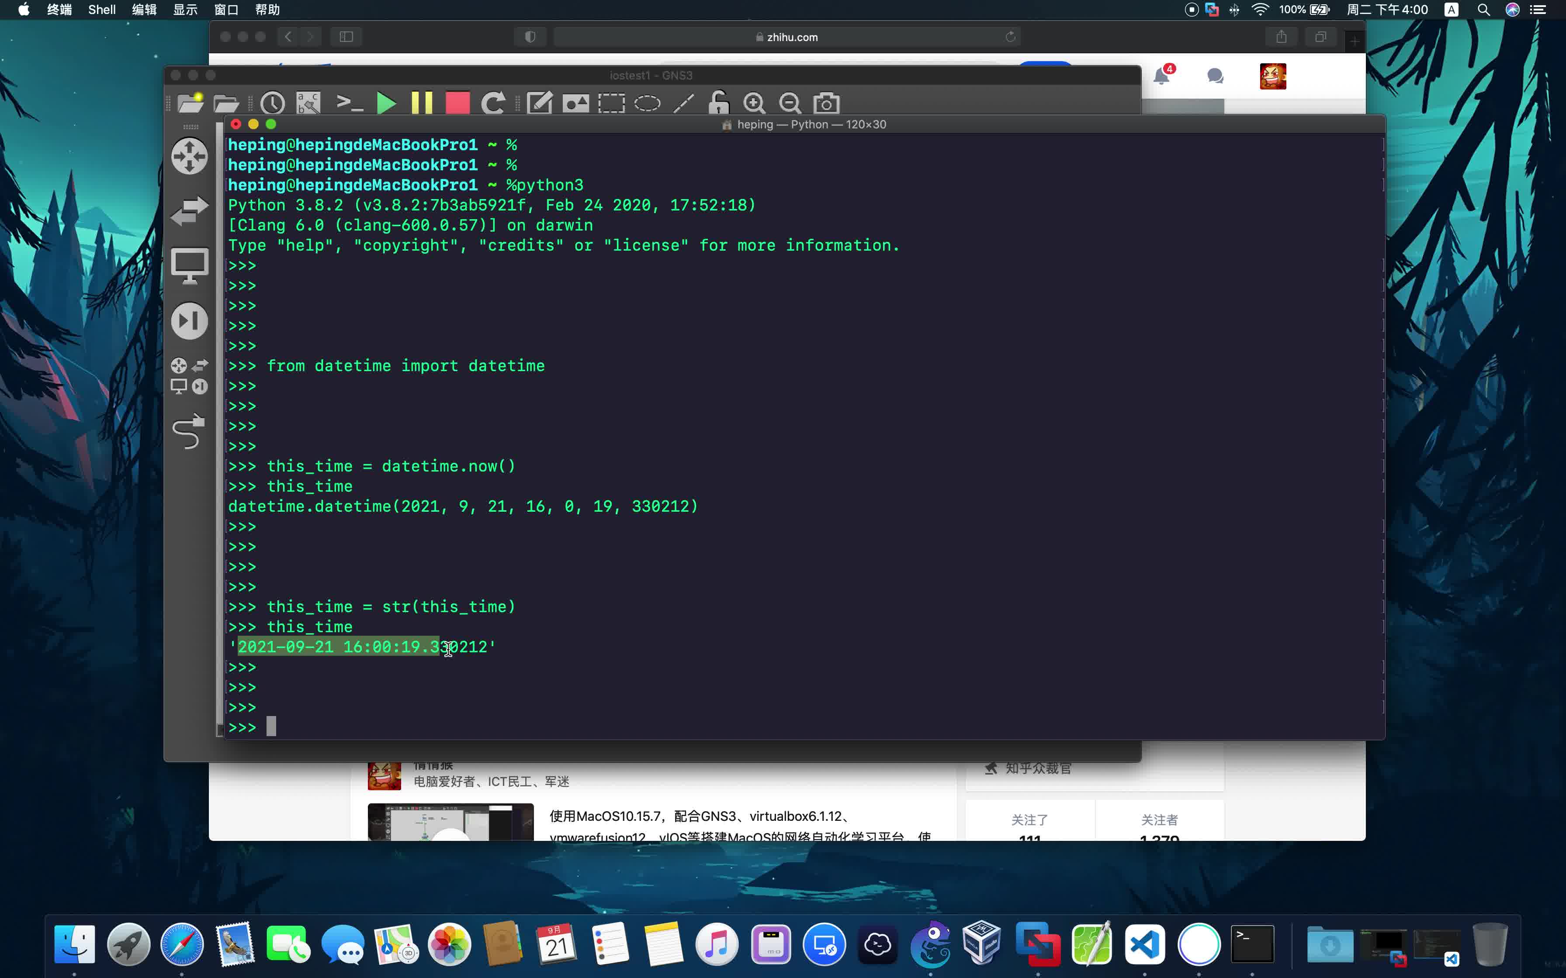Click terminal line 'from datetime import datetime'
1566x978 pixels.
pos(406,366)
